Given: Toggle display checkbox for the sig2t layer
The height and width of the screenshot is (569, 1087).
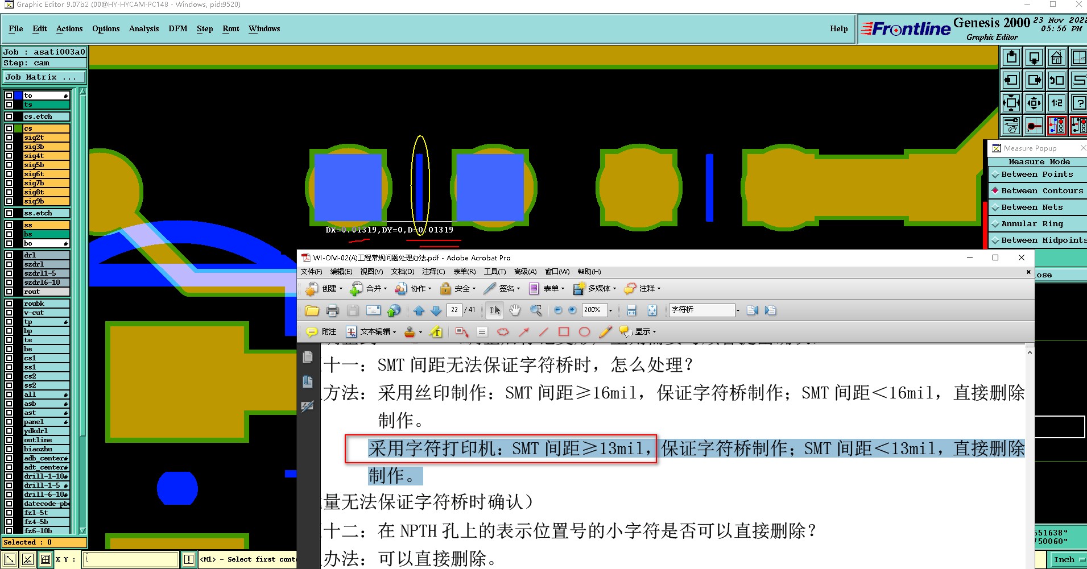Looking at the screenshot, I should point(9,138).
